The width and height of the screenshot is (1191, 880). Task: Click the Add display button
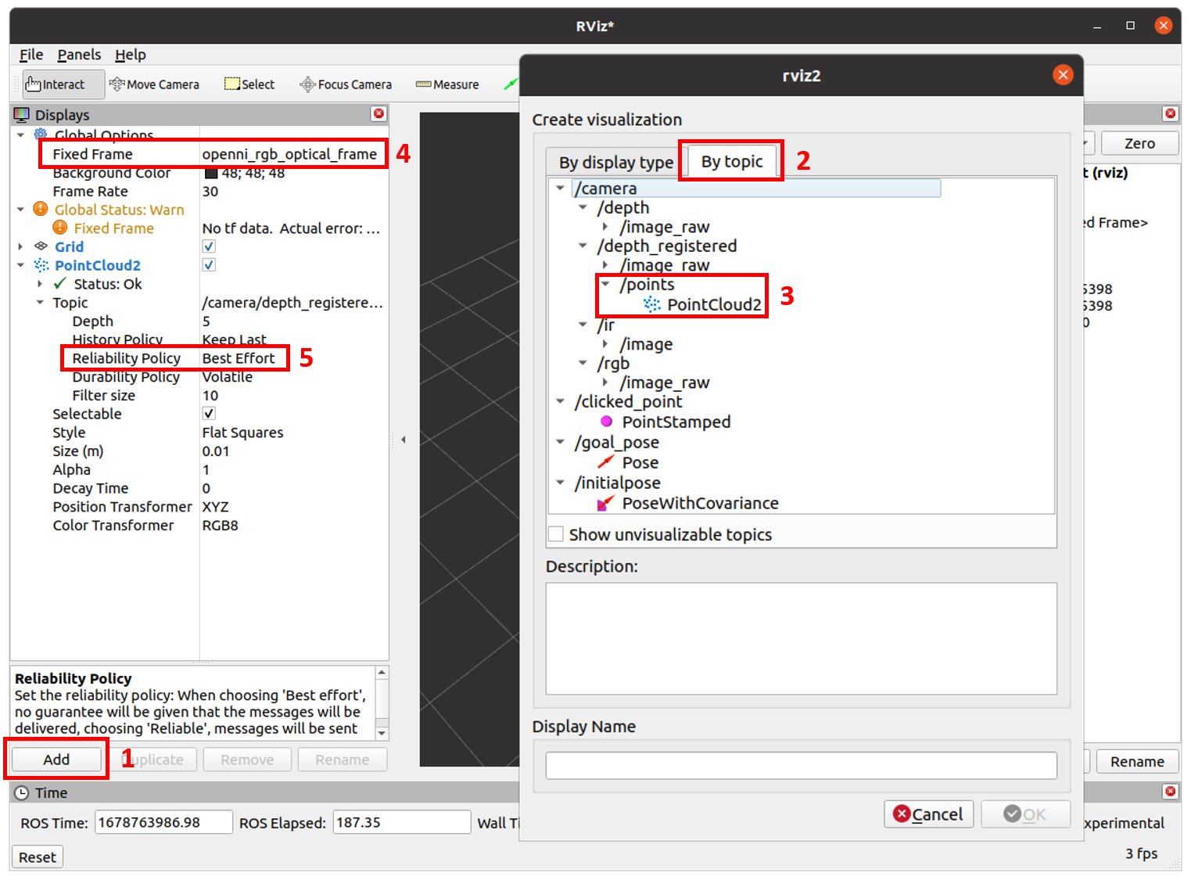tap(56, 760)
